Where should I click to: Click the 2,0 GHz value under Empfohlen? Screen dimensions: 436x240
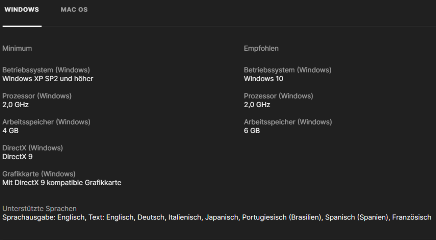[257, 104]
